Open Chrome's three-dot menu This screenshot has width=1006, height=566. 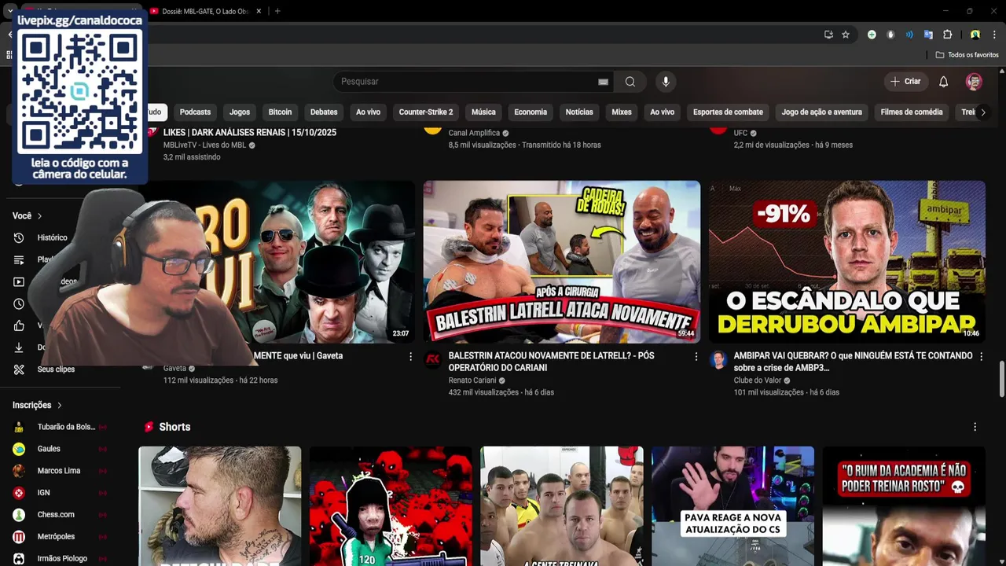pyautogui.click(x=994, y=35)
